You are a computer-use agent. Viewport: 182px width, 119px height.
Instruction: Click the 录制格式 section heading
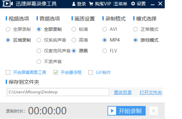115,18
